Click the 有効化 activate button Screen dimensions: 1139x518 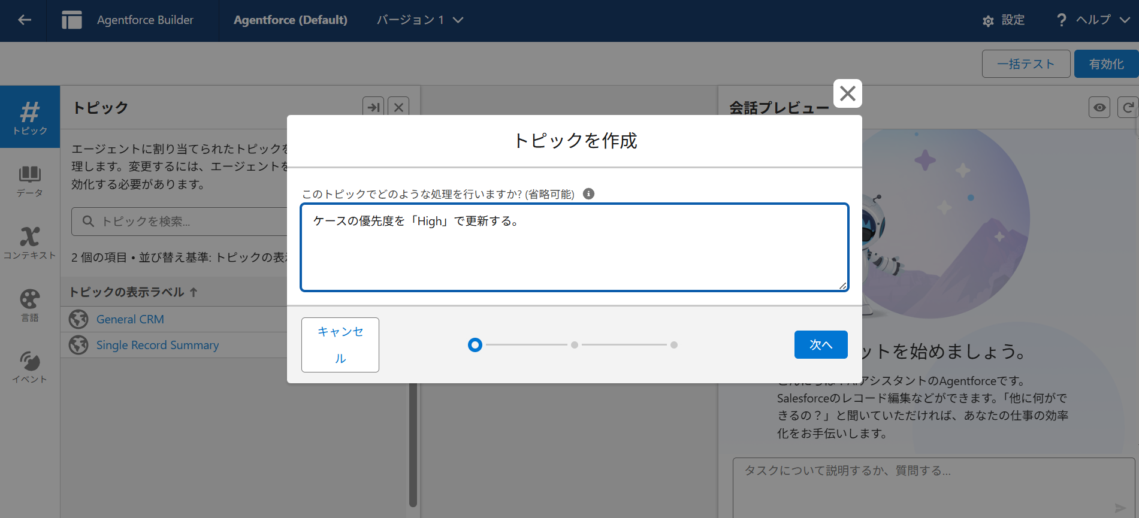click(x=1106, y=64)
